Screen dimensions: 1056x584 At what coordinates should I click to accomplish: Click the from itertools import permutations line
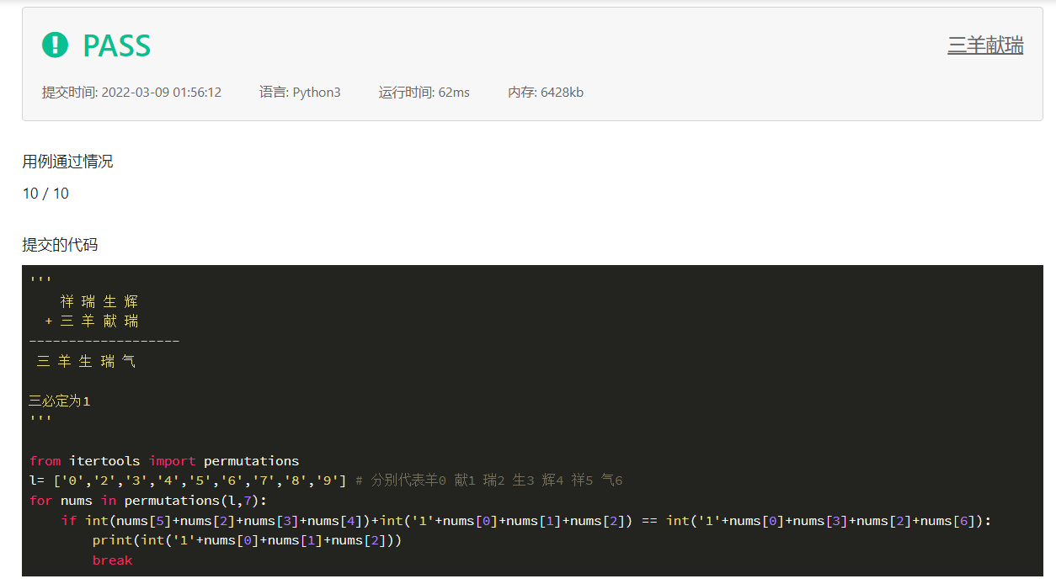[x=164, y=460]
